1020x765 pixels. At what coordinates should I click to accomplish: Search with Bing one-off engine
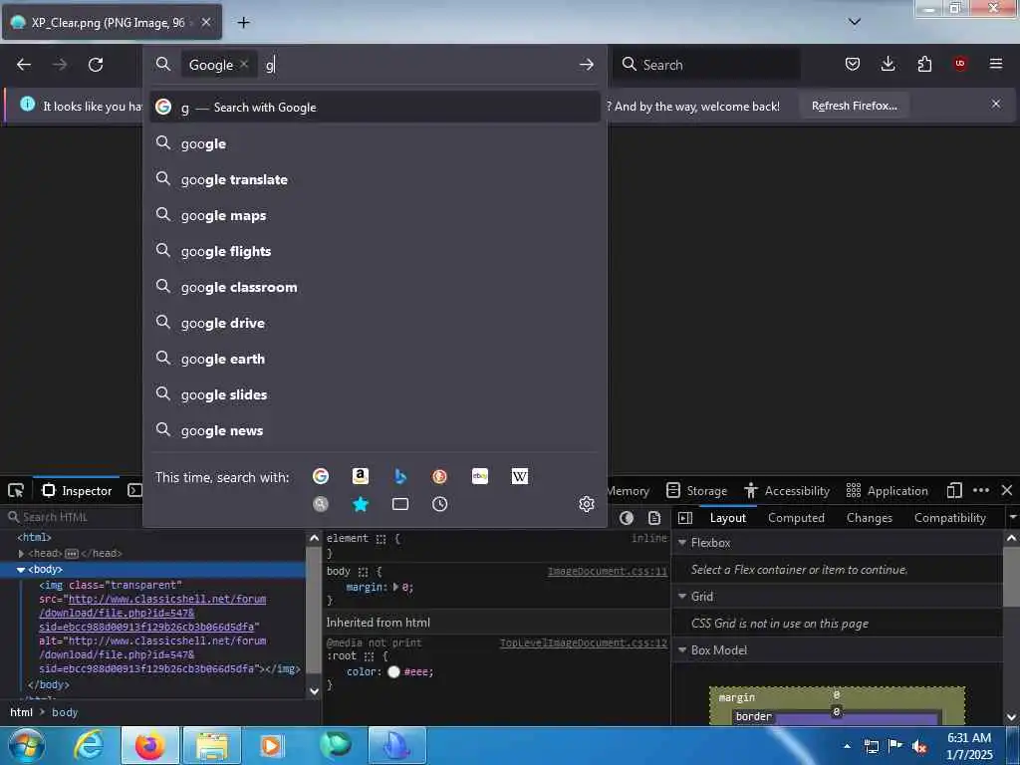click(400, 476)
